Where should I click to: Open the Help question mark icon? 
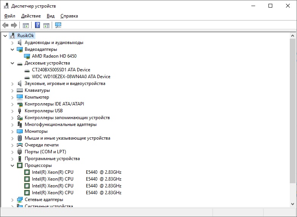tap(38, 25)
